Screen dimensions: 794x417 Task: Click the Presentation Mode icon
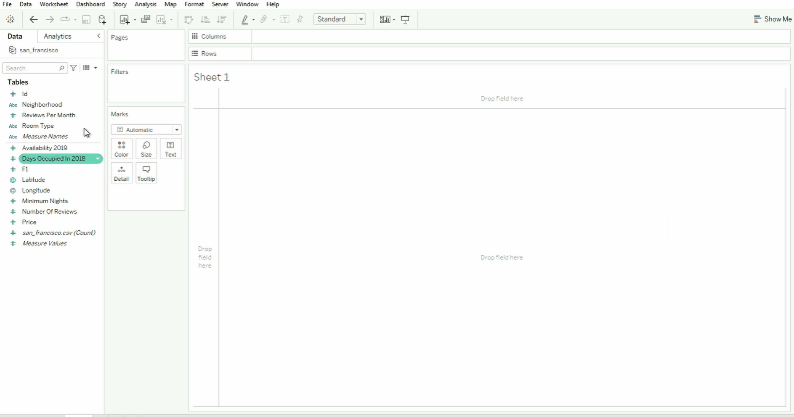[405, 19]
